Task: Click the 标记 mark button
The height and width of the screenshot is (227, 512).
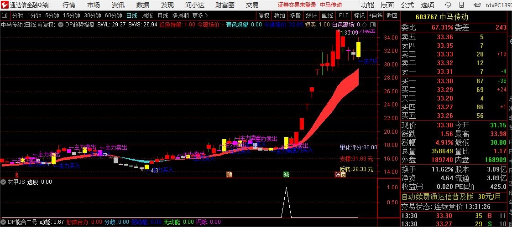Action: 359,15
